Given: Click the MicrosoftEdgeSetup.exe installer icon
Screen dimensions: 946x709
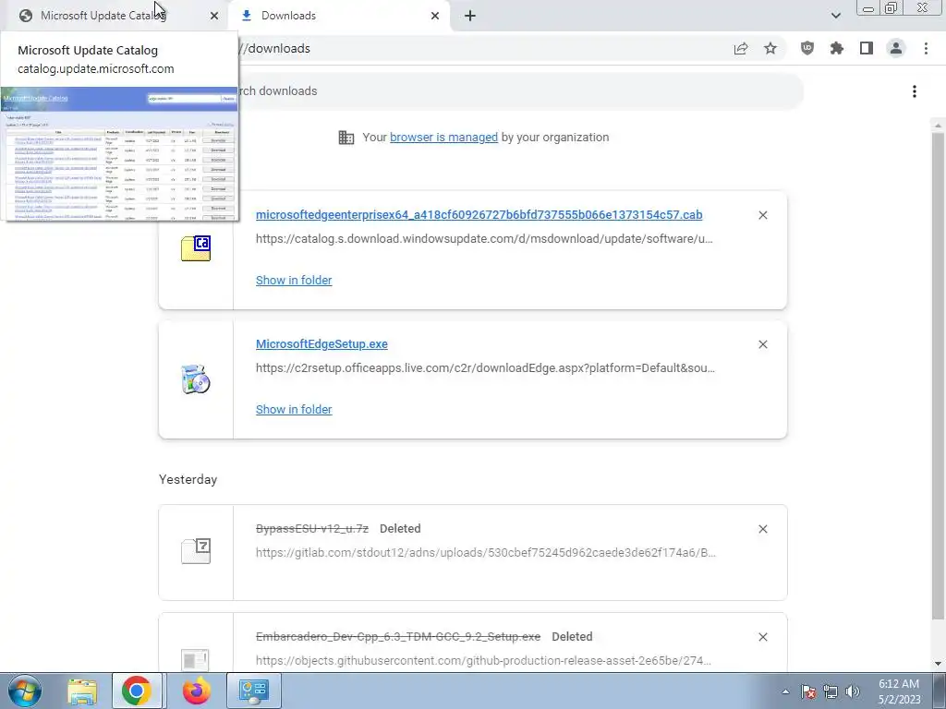Looking at the screenshot, I should (196, 379).
